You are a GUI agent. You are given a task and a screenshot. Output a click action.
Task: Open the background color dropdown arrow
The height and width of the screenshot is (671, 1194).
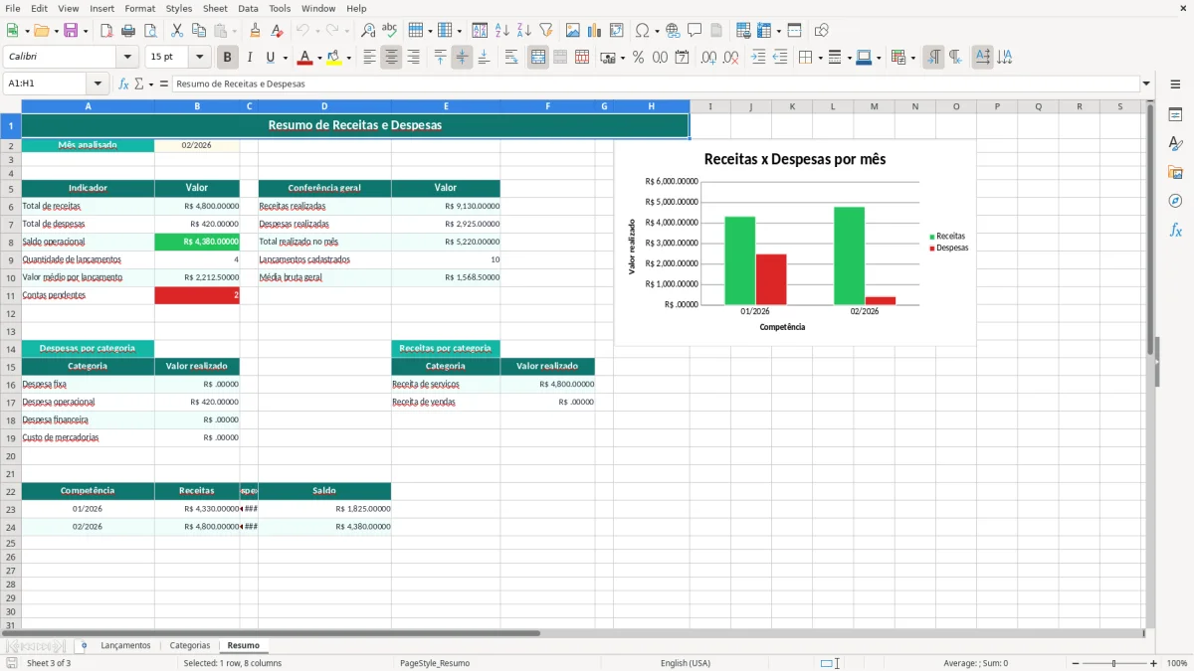pyautogui.click(x=349, y=58)
